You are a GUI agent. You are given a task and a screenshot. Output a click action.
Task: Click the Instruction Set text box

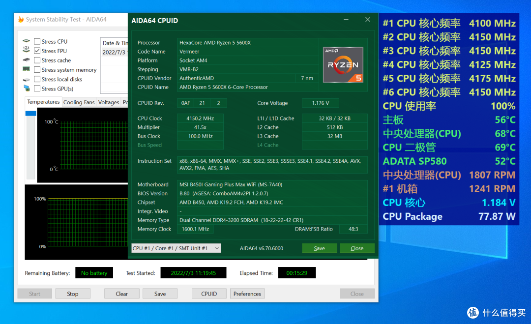point(272,165)
